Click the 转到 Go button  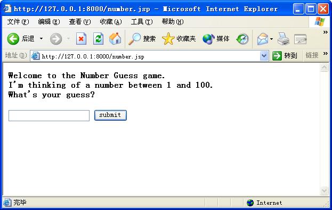tap(285, 56)
